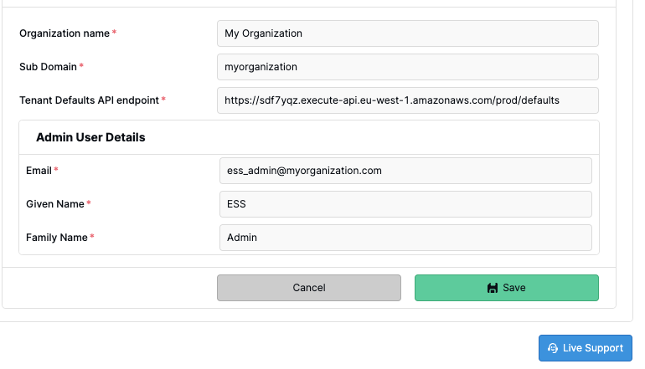This screenshot has height=369, width=645.
Task: Focus the Given Name field containing ESS
Action: point(405,204)
